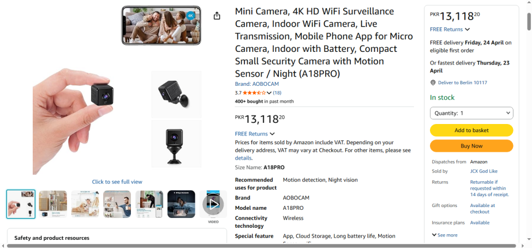Add the camera to basket

pyautogui.click(x=471, y=131)
